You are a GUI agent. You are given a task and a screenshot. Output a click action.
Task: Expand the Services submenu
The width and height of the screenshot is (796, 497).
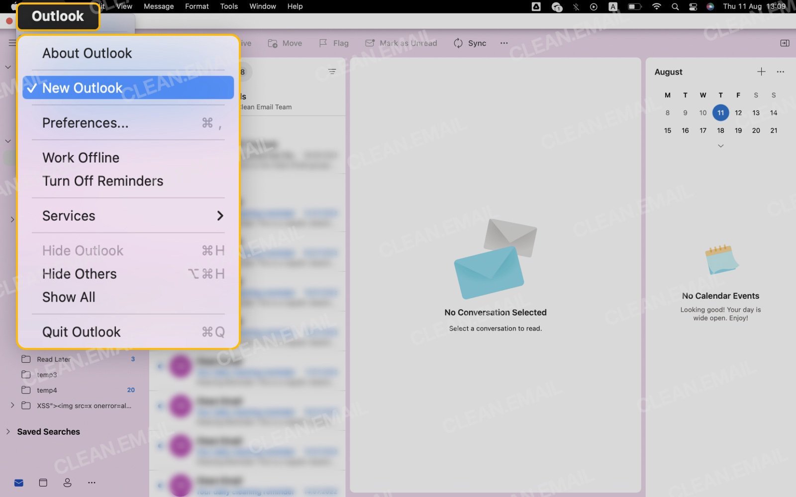coord(69,216)
